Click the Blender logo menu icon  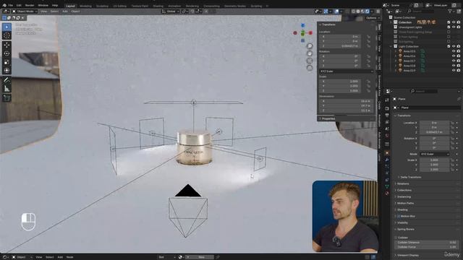pos(4,5)
